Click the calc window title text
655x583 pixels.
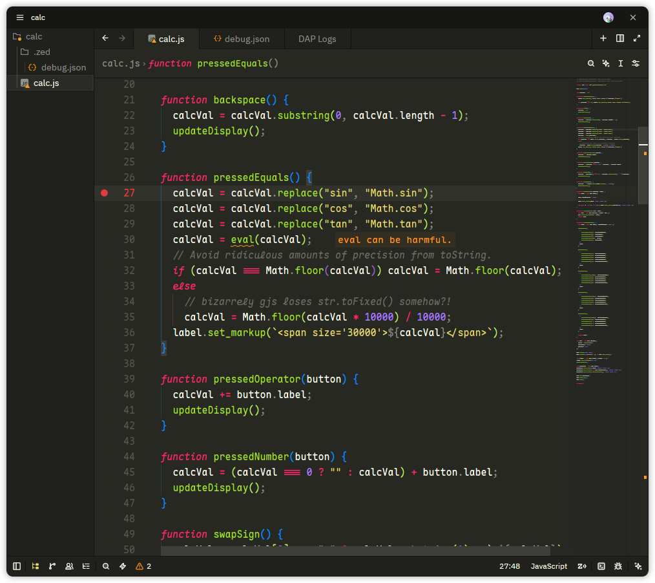pyautogui.click(x=37, y=17)
